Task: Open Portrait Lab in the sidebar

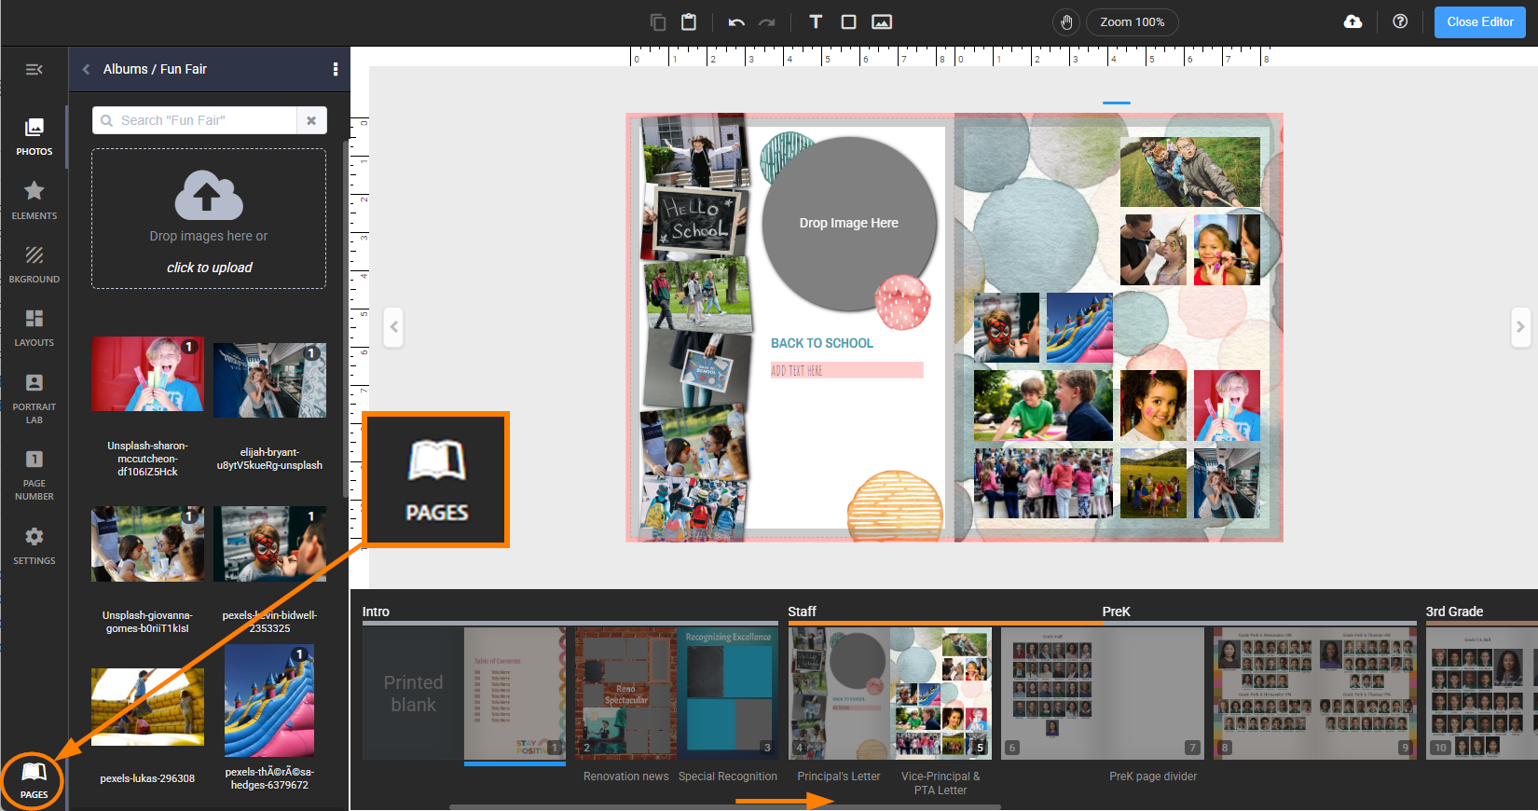Action: (x=34, y=398)
